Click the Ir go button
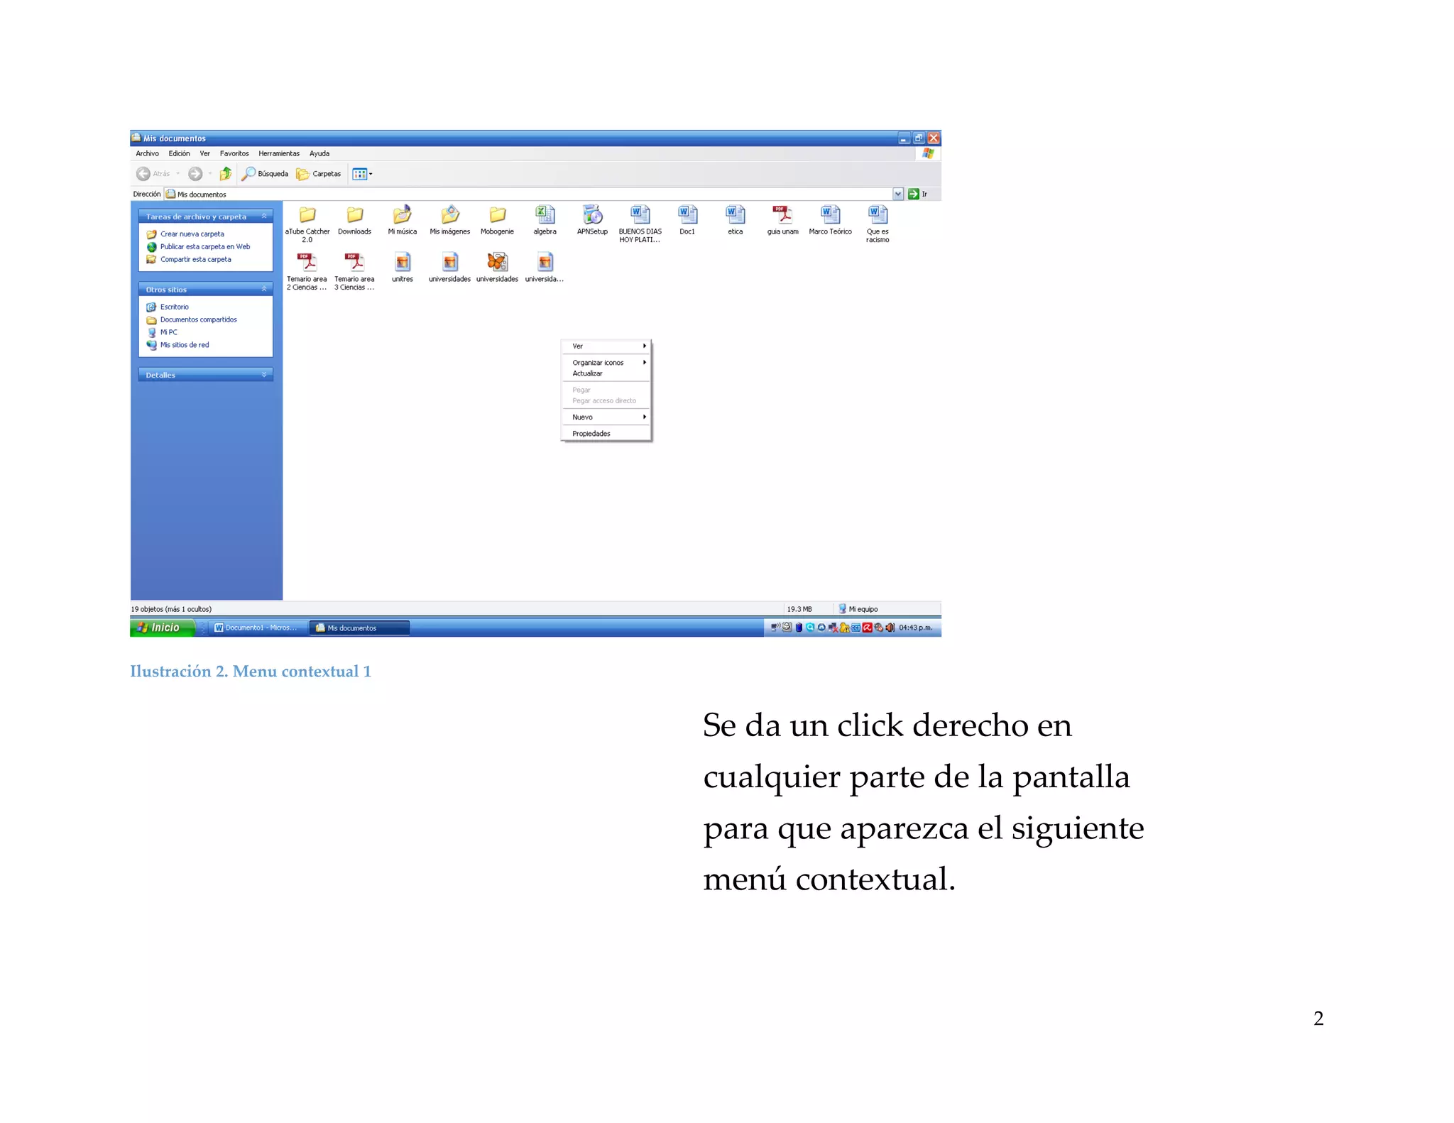The image size is (1454, 1123). (917, 194)
